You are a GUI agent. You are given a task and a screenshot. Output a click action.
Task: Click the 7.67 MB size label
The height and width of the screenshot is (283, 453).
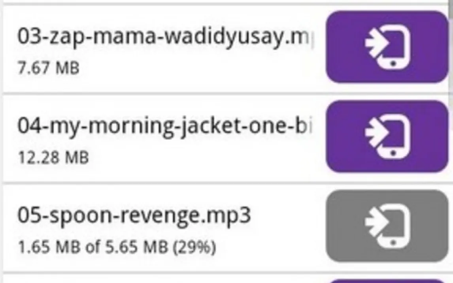[48, 68]
